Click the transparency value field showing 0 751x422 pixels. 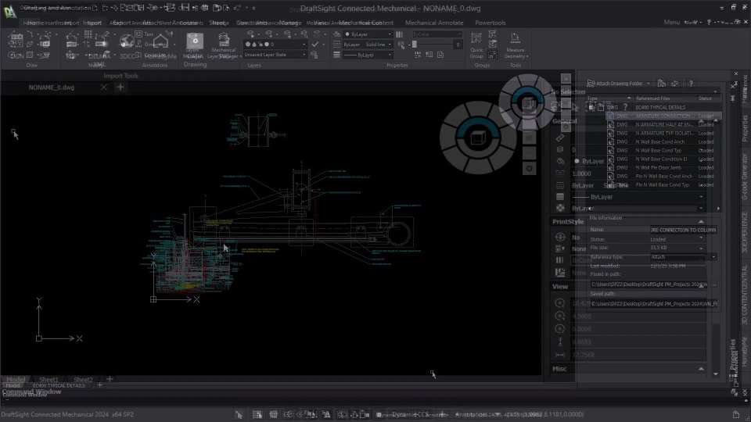(458, 45)
